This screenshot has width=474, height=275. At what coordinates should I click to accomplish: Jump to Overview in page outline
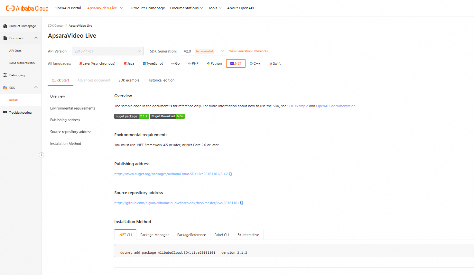(58, 96)
